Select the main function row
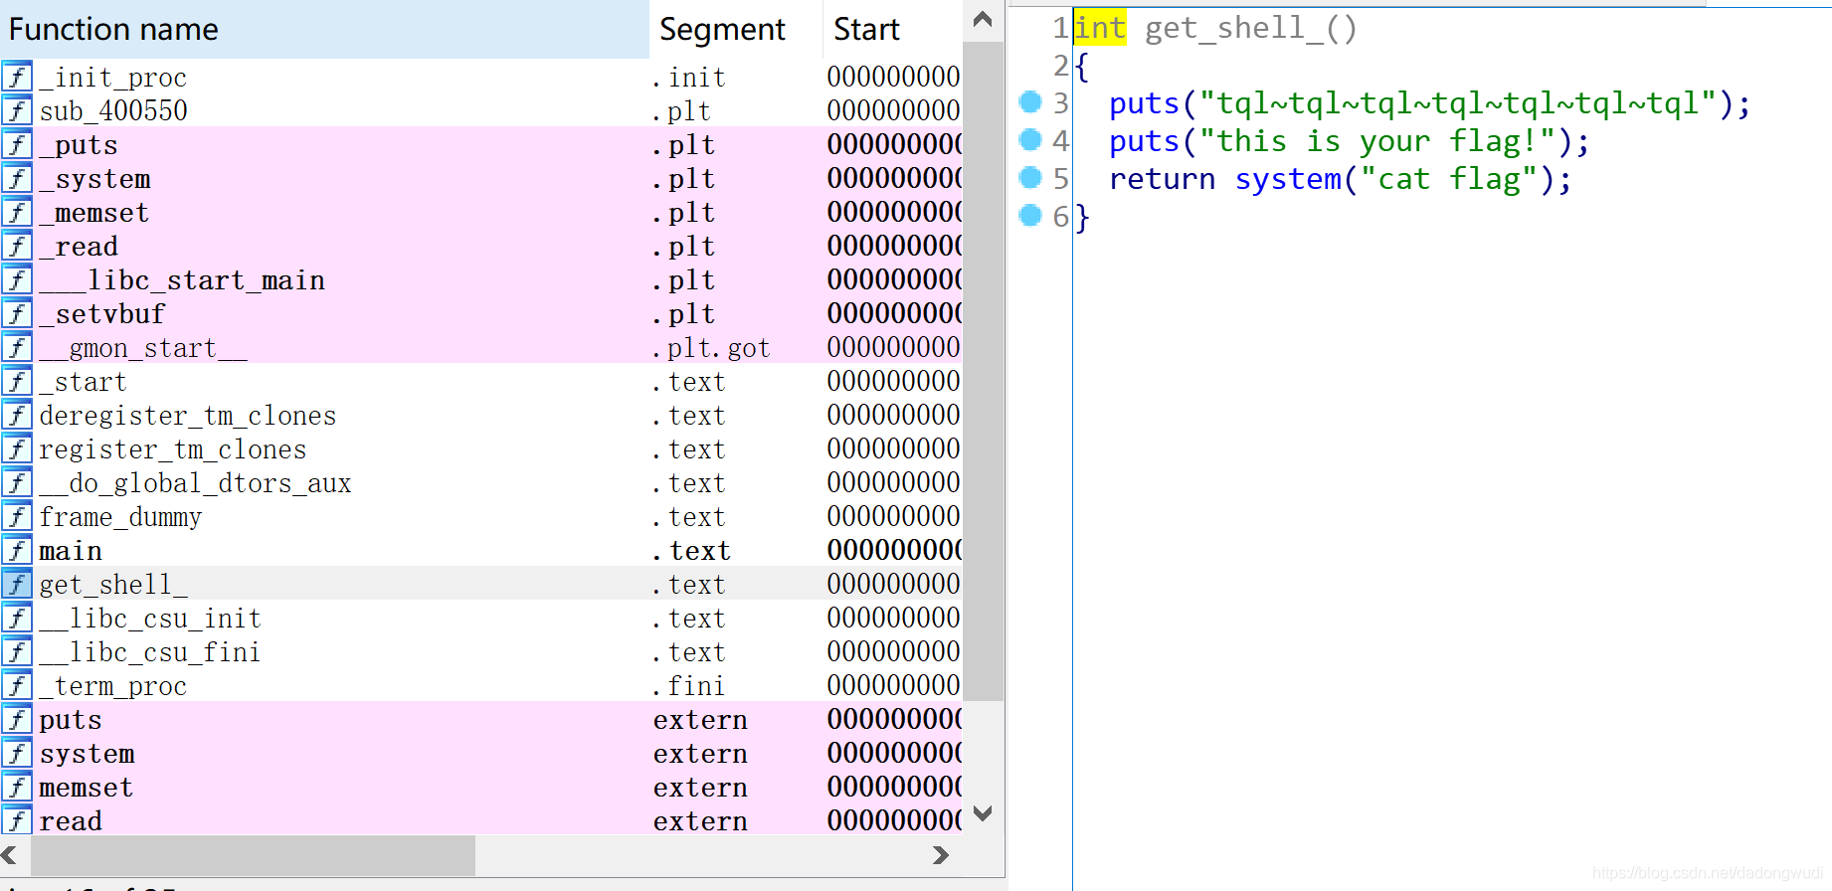 pos(481,550)
